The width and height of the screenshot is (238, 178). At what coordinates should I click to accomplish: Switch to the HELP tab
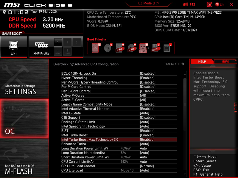tap(202, 62)
